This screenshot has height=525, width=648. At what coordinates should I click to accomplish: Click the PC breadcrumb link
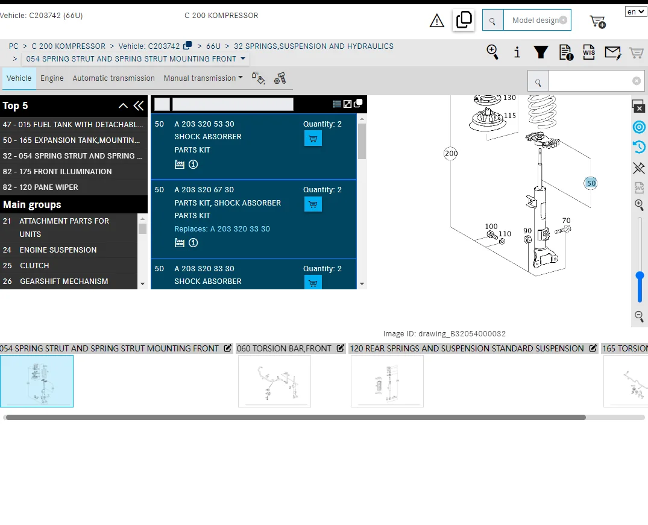14,46
